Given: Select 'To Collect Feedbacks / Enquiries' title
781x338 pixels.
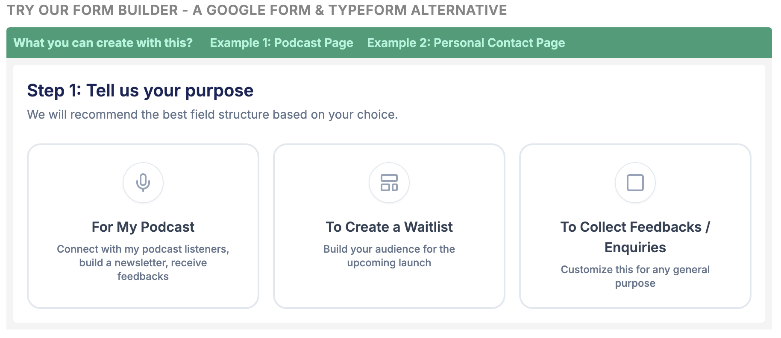Looking at the screenshot, I should [x=635, y=227].
